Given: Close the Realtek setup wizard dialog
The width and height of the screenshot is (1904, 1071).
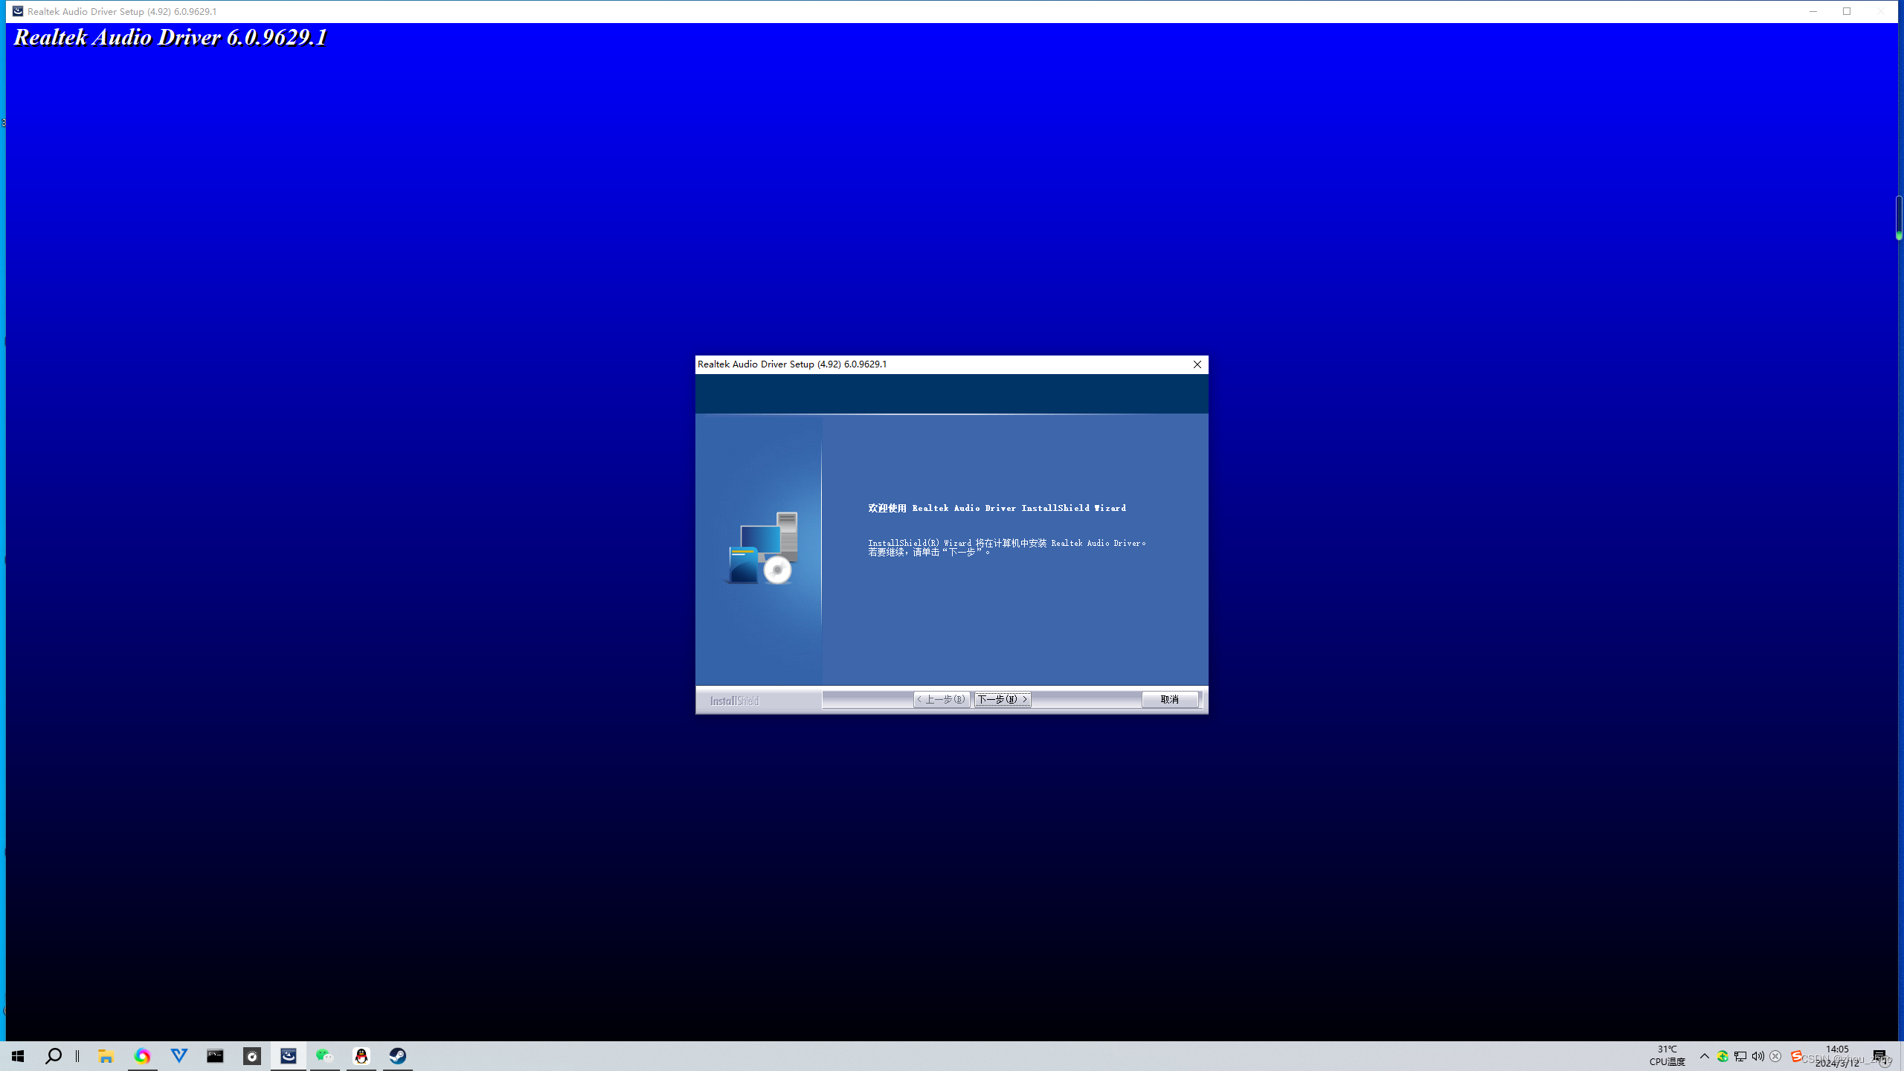Looking at the screenshot, I should (x=1197, y=364).
